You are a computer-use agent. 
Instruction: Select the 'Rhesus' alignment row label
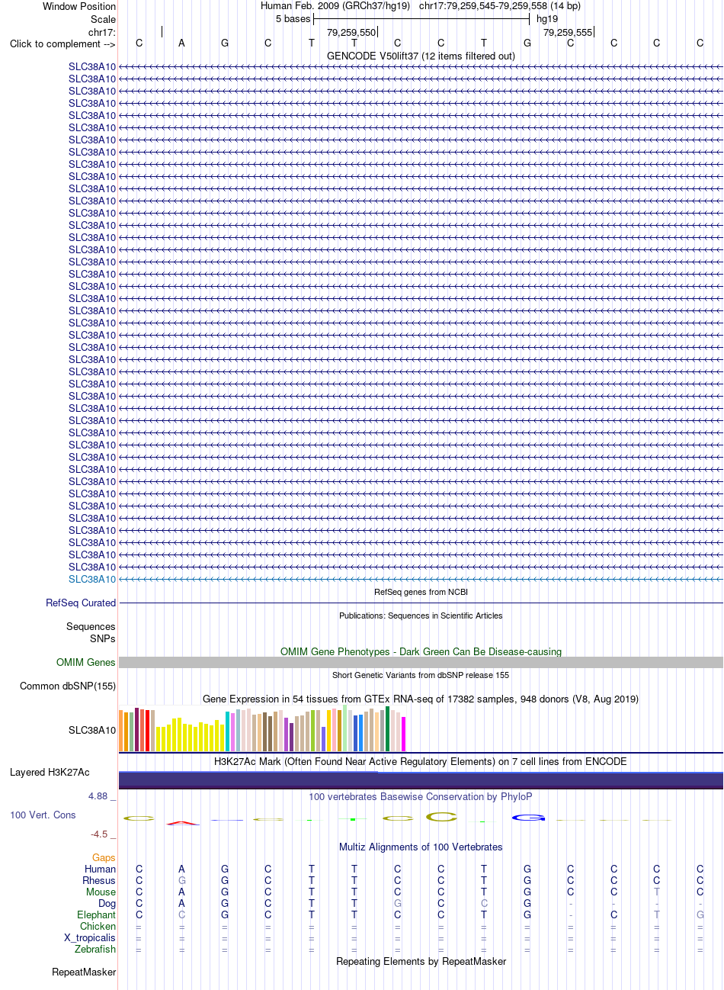coord(99,880)
